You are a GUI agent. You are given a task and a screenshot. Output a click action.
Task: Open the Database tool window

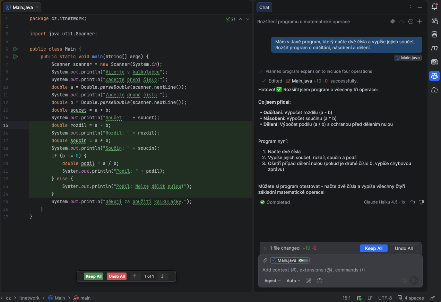click(x=434, y=34)
